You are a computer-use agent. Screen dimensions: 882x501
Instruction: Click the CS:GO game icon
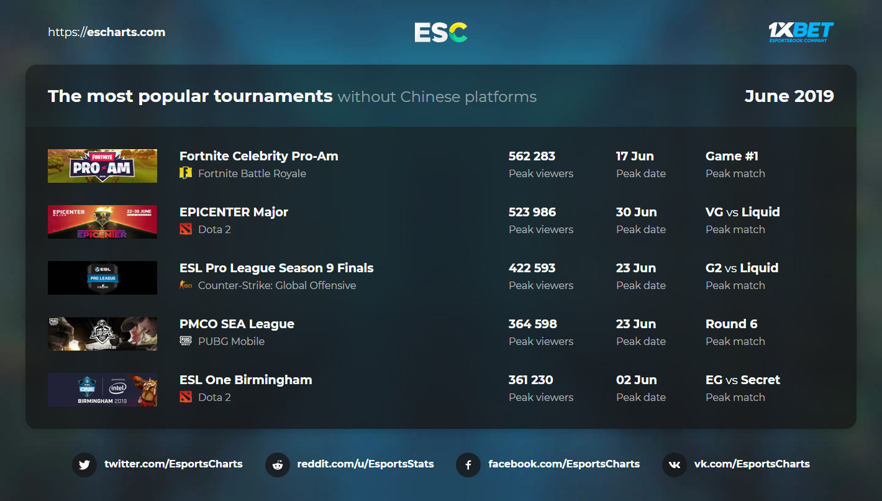(x=186, y=285)
